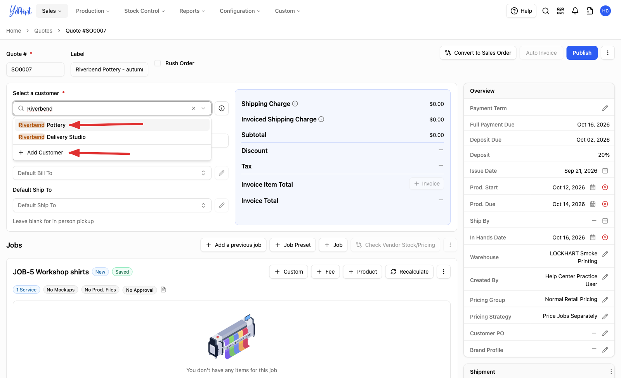The width and height of the screenshot is (621, 378).
Task: Clear the Prod. Due date
Action: [605, 204]
